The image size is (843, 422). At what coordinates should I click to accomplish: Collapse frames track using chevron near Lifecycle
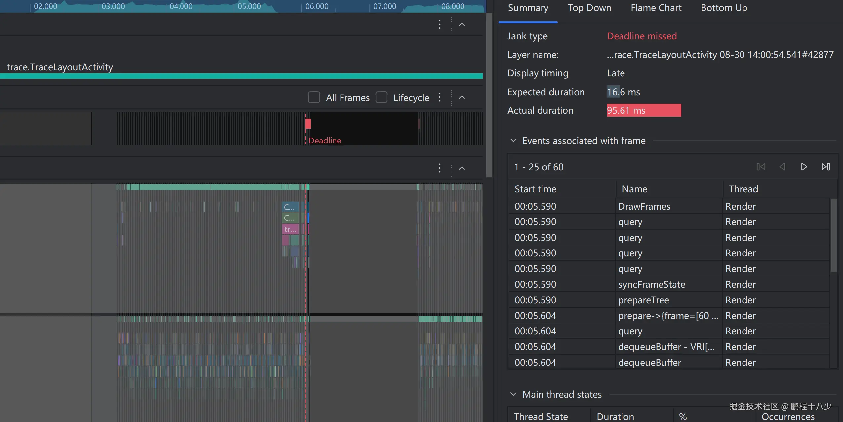point(462,97)
